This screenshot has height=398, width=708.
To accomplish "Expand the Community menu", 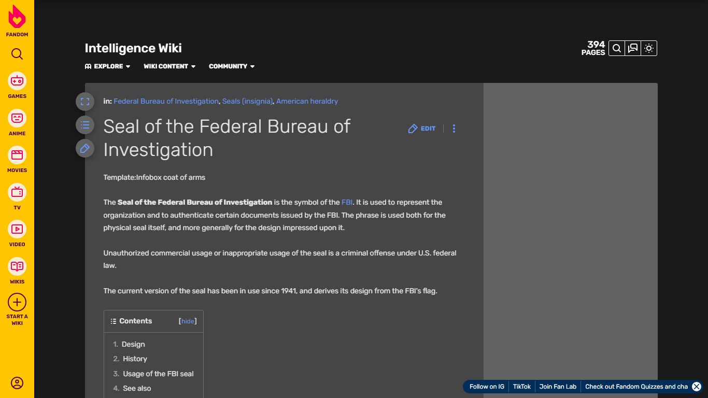I will pyautogui.click(x=232, y=66).
